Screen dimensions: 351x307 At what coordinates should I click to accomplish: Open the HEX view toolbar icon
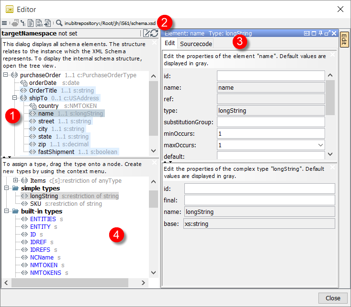(39, 23)
